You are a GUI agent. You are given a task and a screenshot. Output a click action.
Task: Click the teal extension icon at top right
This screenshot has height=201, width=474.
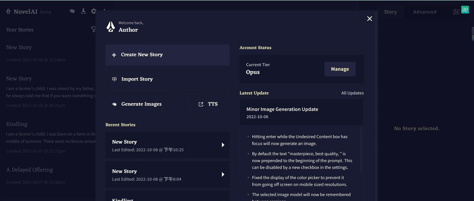[x=465, y=10]
